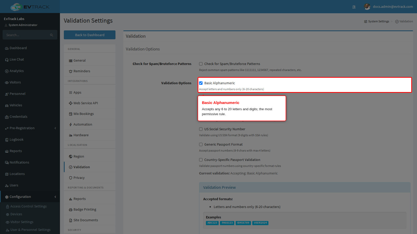Collapse the Configuration menu chevron

pos(55,197)
